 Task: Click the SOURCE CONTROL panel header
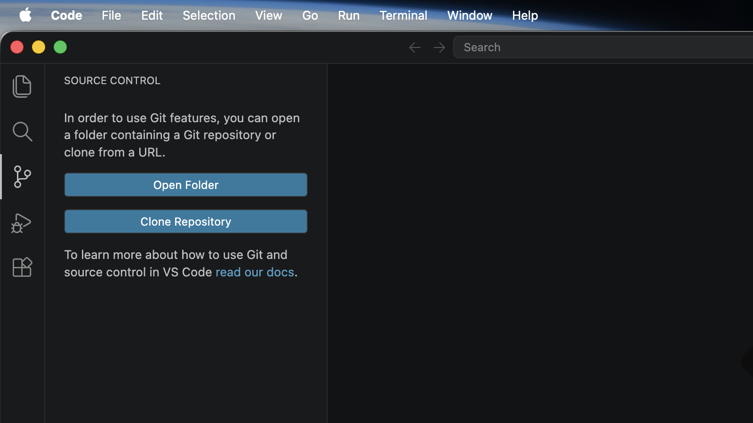(112, 80)
